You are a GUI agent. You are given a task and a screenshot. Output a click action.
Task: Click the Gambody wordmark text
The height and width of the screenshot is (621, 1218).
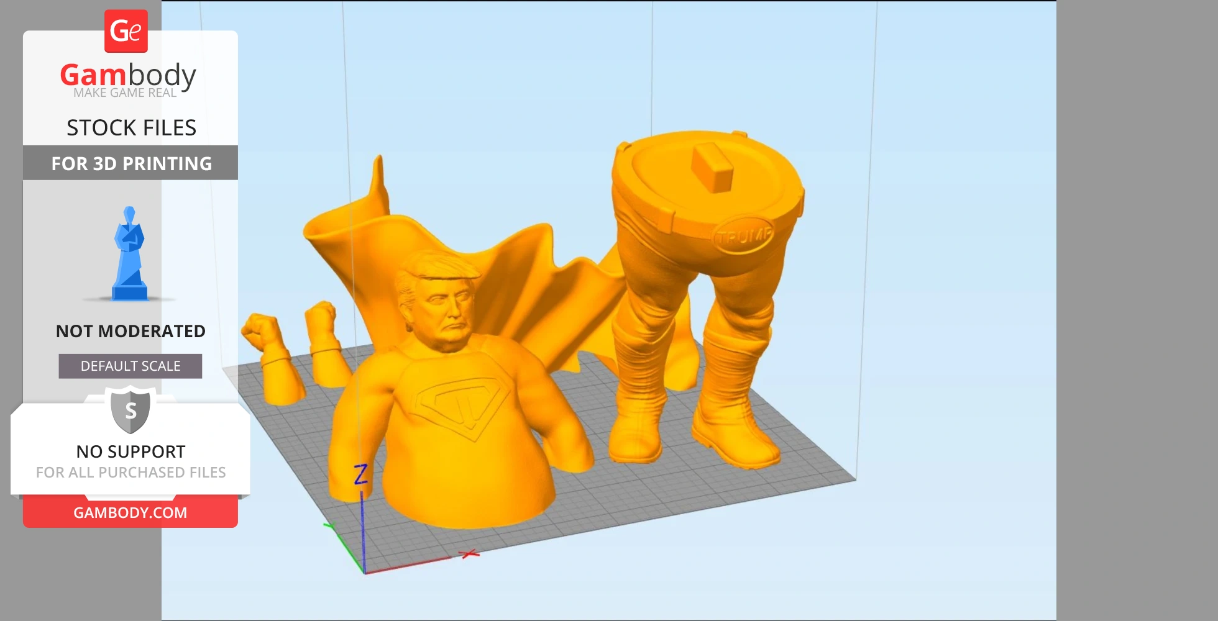(128, 76)
